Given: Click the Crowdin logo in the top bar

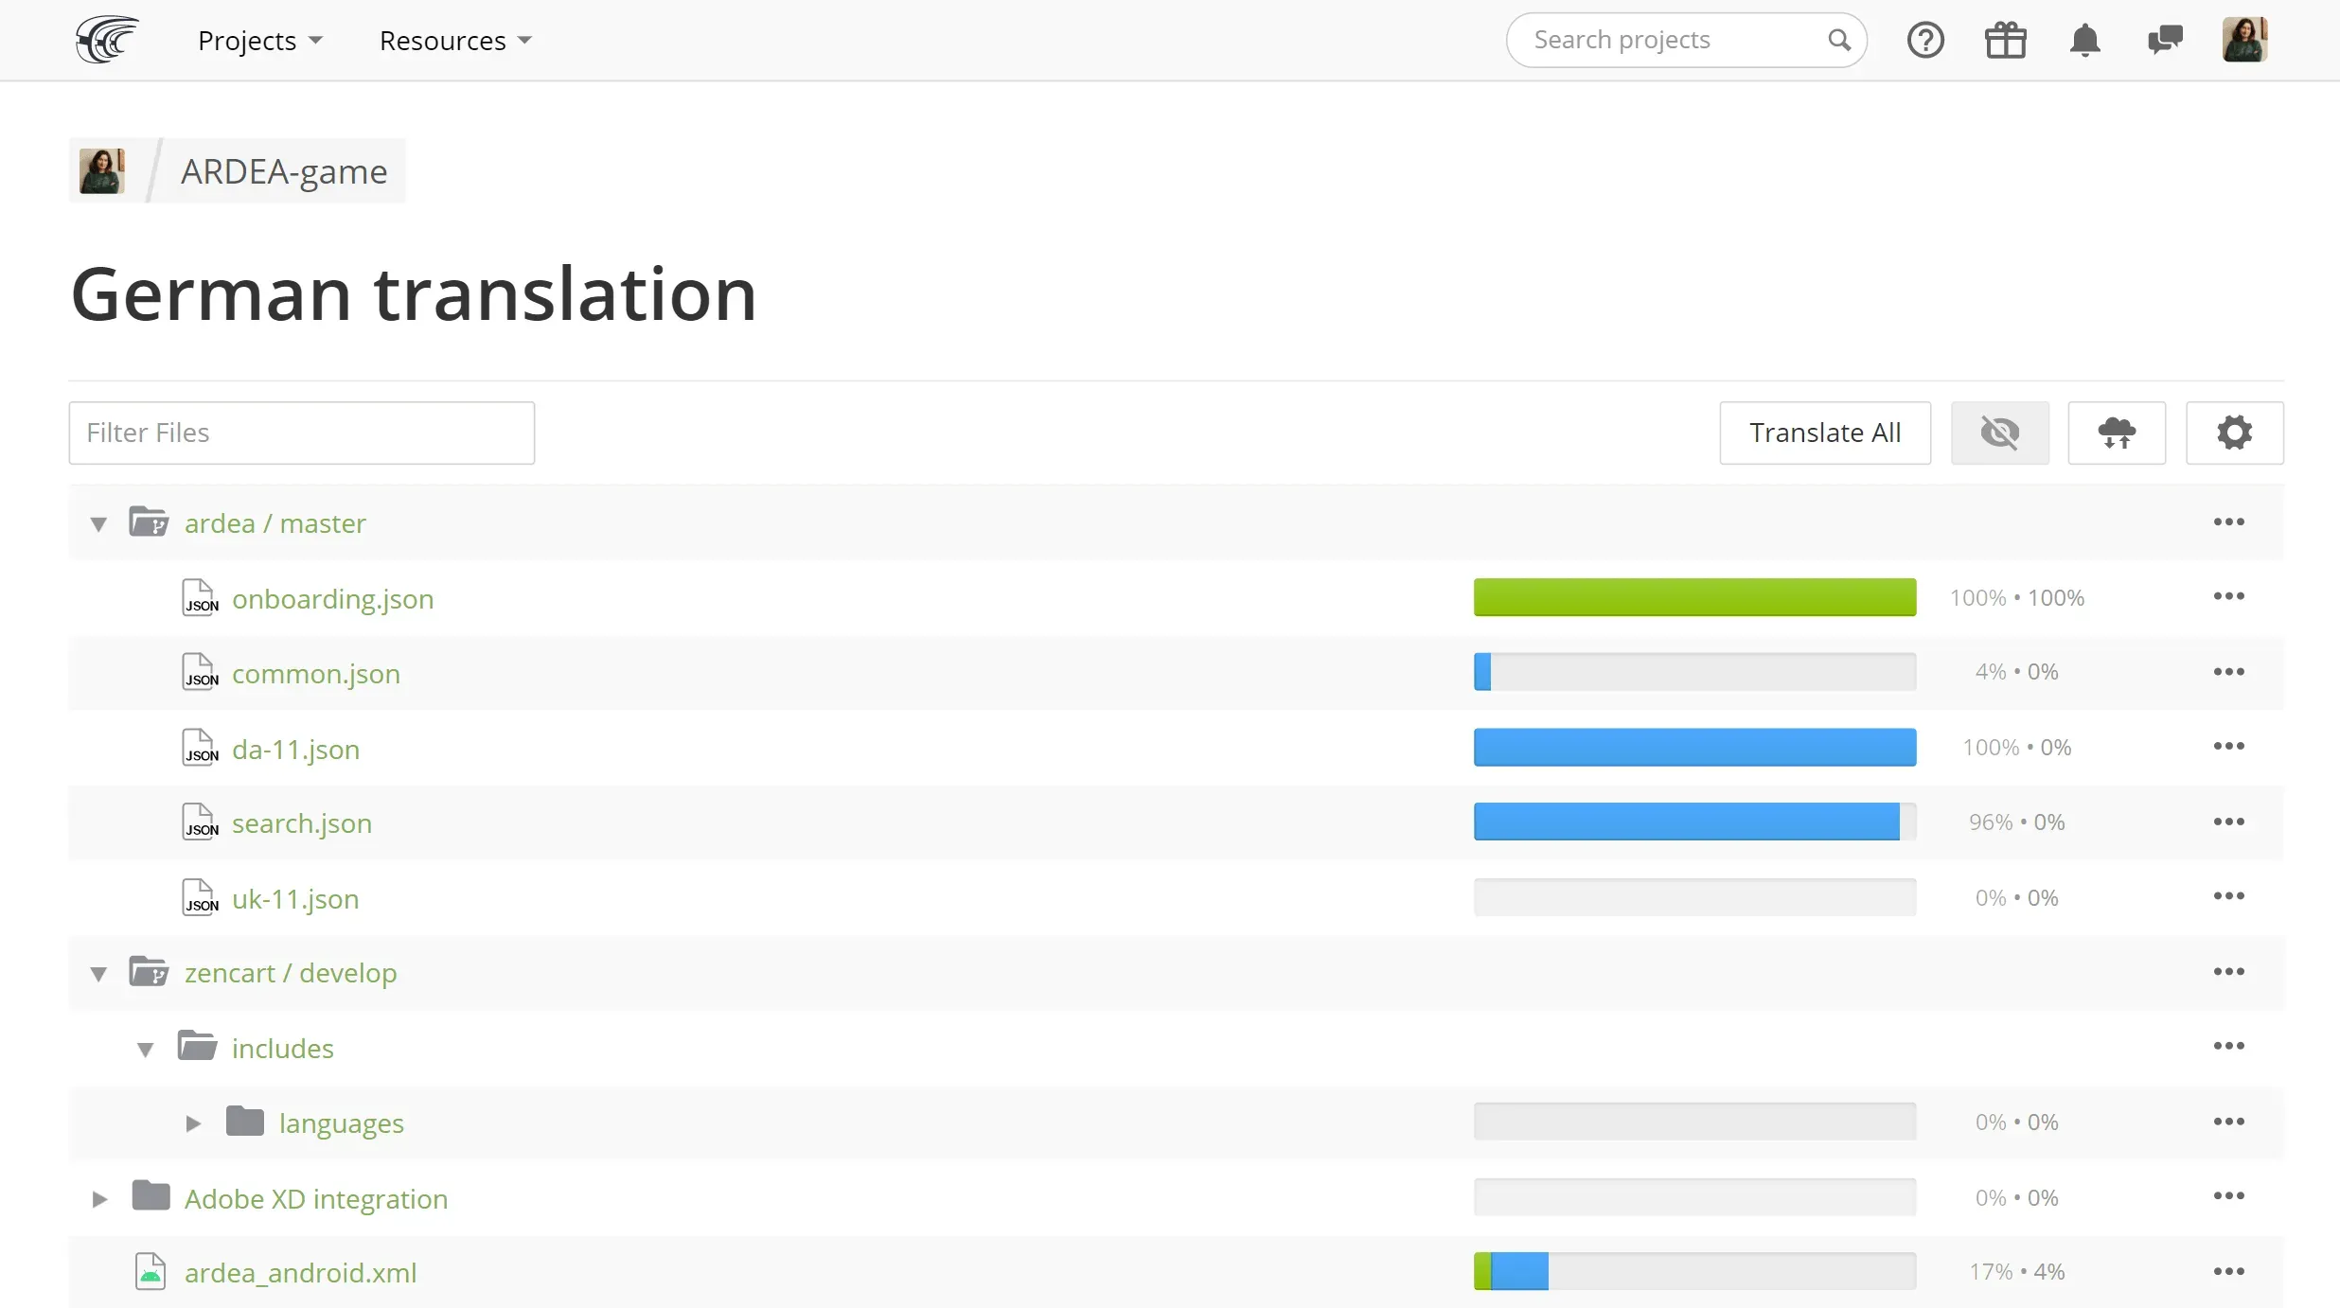Looking at the screenshot, I should pyautogui.click(x=106, y=39).
